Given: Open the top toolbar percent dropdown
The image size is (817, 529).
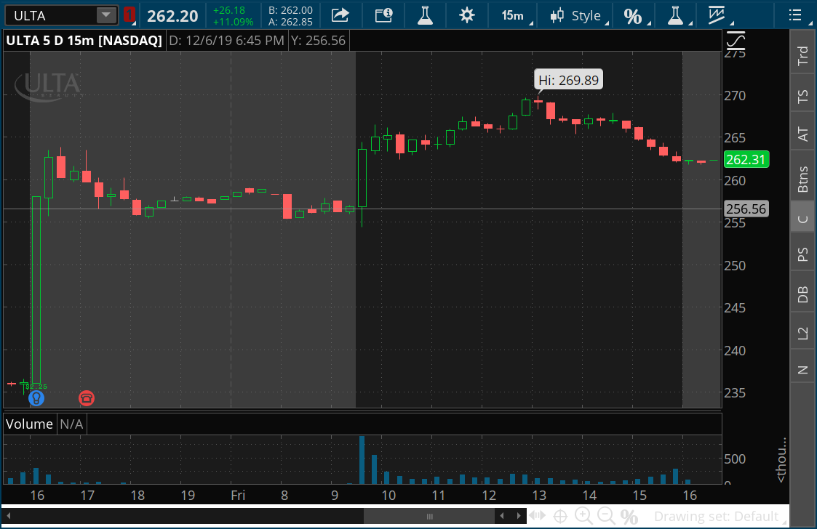Looking at the screenshot, I should click(636, 16).
